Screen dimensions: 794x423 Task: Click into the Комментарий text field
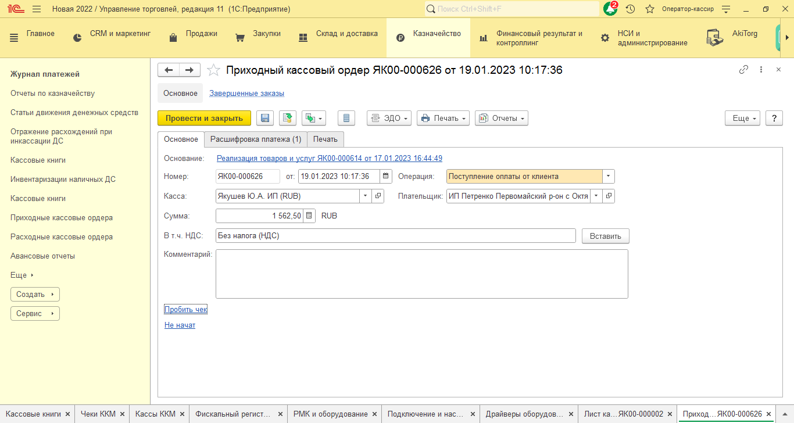pos(421,274)
